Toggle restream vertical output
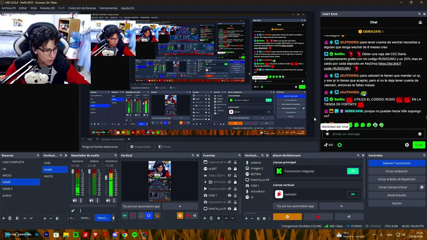Viewport: 427px width, 240px height. tap(353, 194)
